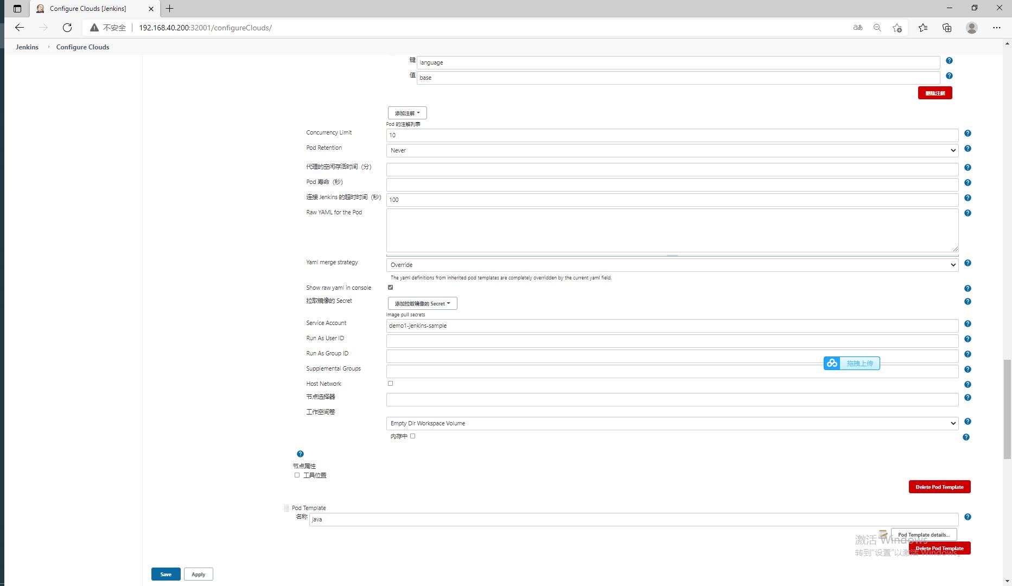Click red delete annotation button
Screen dimensions: 1012x586
tap(935, 93)
